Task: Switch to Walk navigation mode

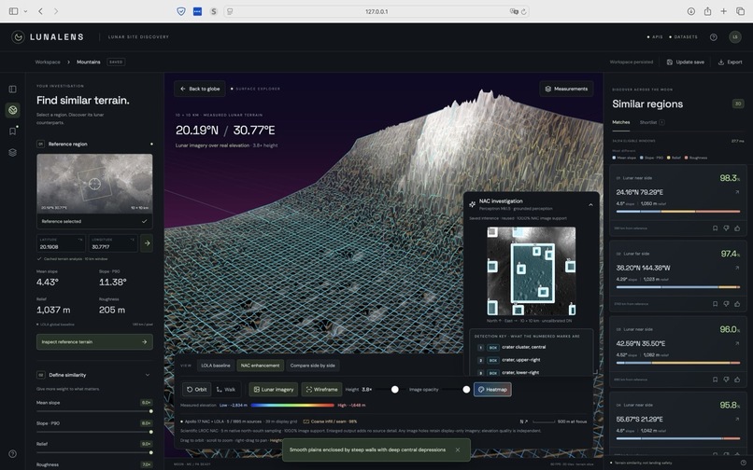Action: (226, 390)
